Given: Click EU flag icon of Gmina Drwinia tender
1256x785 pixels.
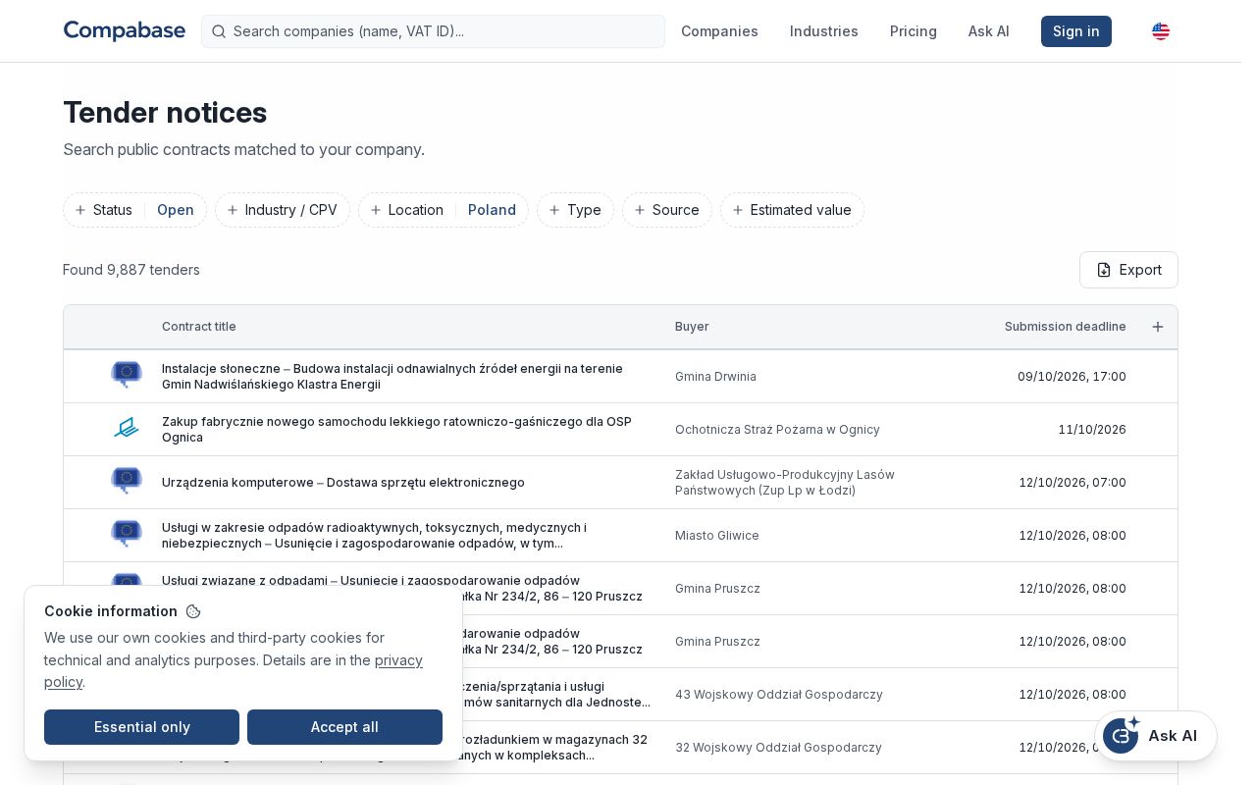Looking at the screenshot, I should click(x=127, y=375).
